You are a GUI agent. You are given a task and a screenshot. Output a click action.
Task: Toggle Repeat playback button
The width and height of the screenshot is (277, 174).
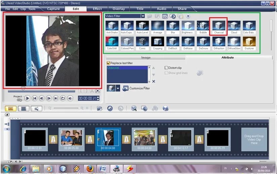[63, 98]
